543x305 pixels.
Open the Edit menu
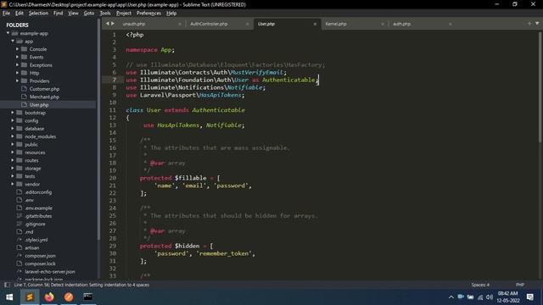tap(19, 14)
